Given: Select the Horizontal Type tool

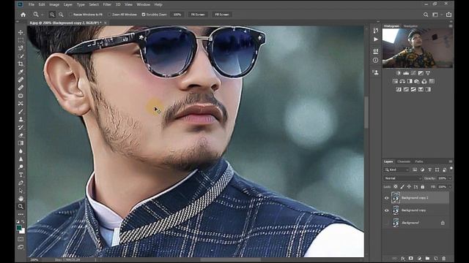Looking at the screenshot, I should (21, 175).
